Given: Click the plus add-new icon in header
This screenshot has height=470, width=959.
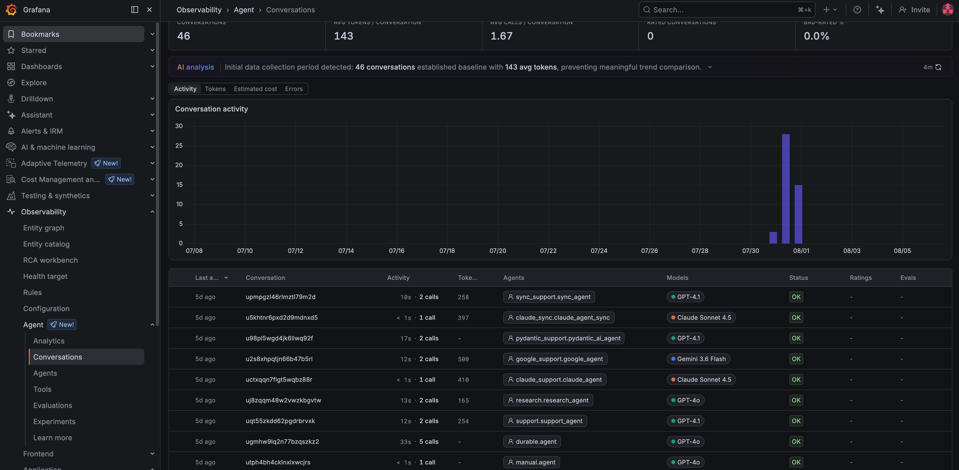Looking at the screenshot, I should coord(826,10).
